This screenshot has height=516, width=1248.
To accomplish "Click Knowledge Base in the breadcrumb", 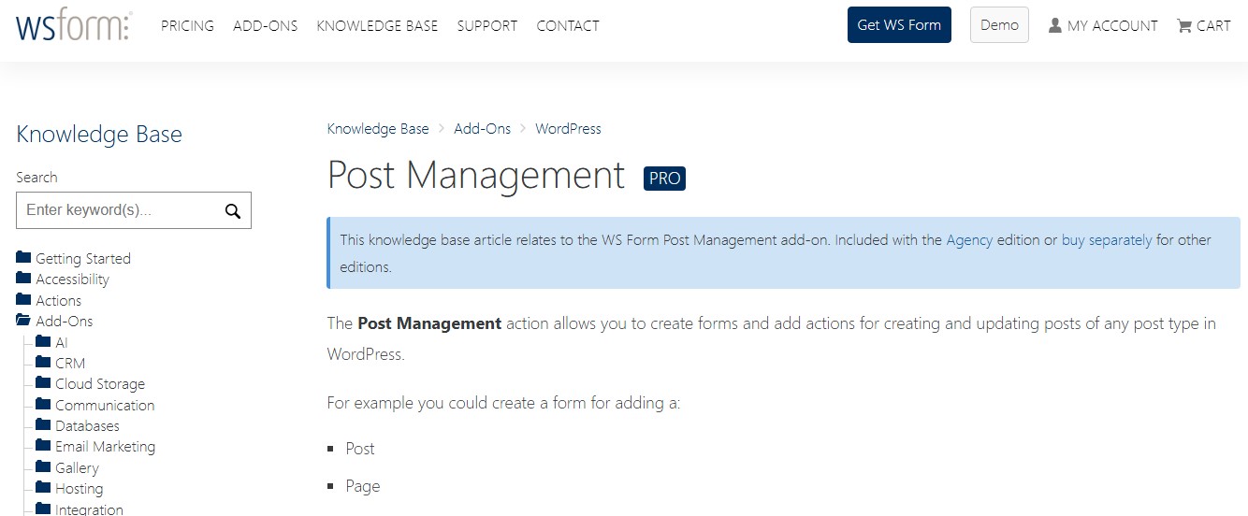I will [378, 128].
